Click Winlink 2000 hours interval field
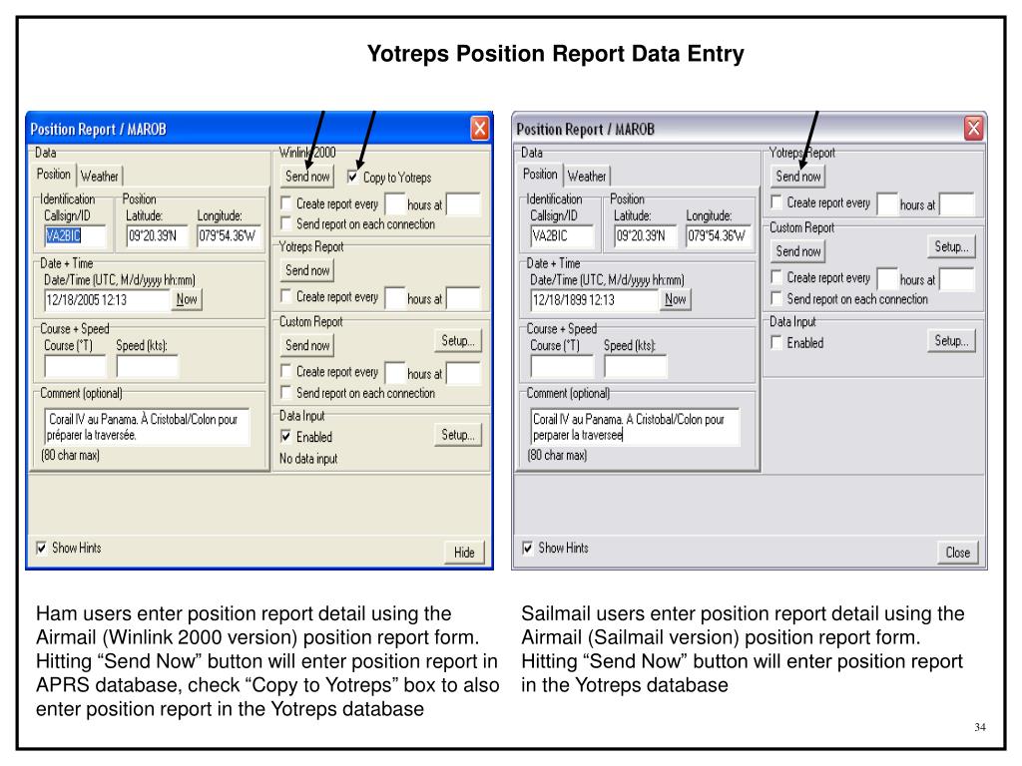The height and width of the screenshot is (766, 1022). [x=394, y=203]
